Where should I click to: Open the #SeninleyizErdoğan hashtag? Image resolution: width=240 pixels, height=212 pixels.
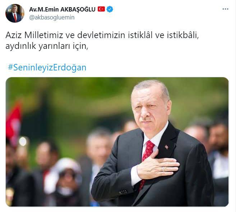coord(47,67)
